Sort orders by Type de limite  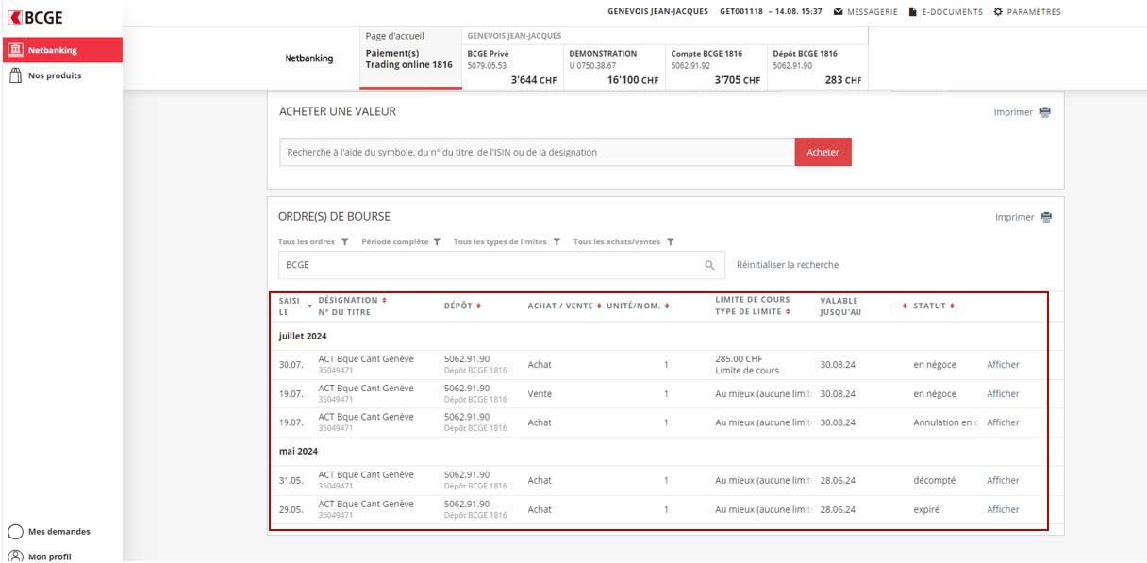click(753, 311)
